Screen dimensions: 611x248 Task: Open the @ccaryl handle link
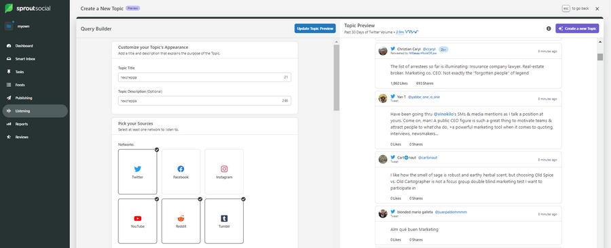(x=429, y=49)
